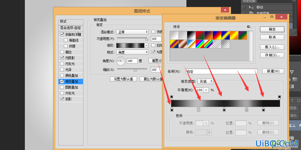Click the 角度 value field showing 180
301x150 pixels.
click(x=132, y=61)
